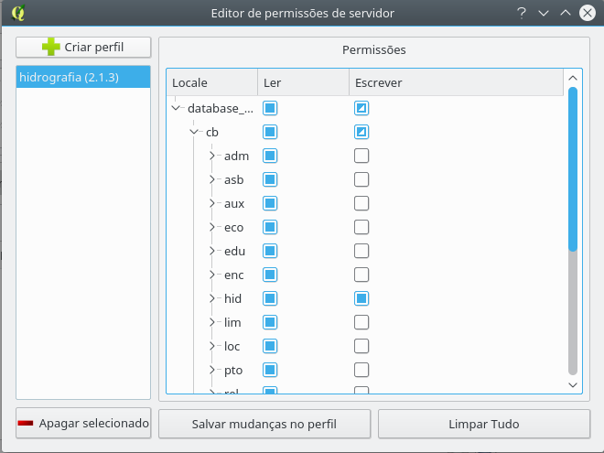Click the Limpar Tudo button
The height and width of the screenshot is (453, 604).
tap(484, 424)
